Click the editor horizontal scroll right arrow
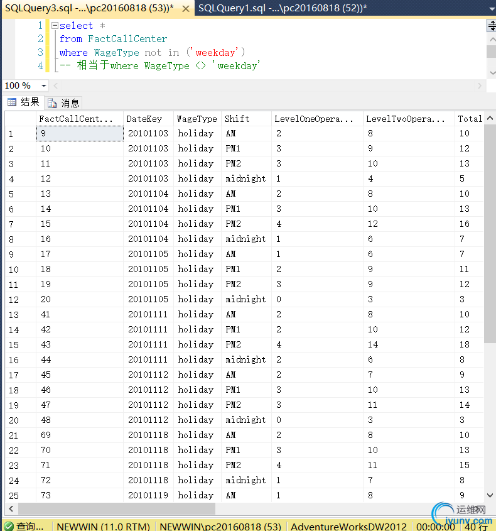The image size is (496, 531). [480, 85]
